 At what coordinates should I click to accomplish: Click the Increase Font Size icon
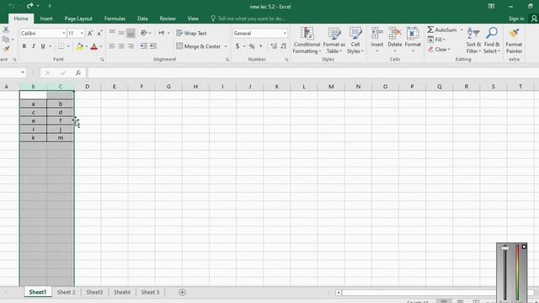tap(90, 34)
